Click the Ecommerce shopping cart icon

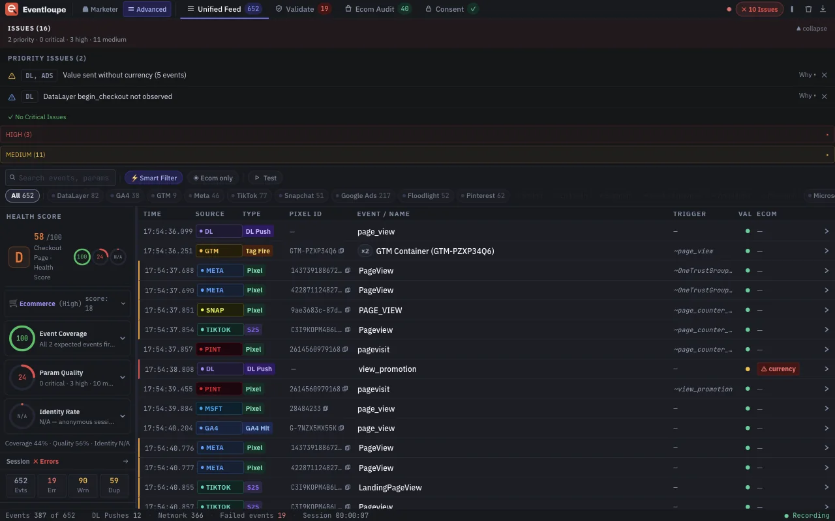click(x=13, y=303)
